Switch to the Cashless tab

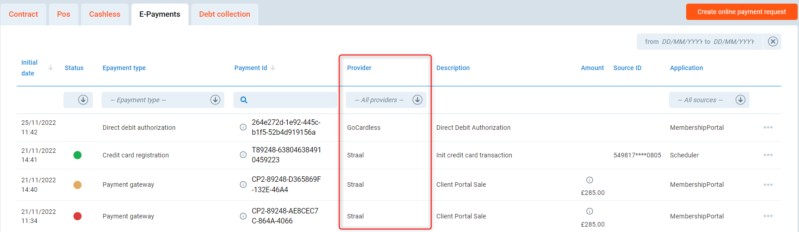(105, 14)
